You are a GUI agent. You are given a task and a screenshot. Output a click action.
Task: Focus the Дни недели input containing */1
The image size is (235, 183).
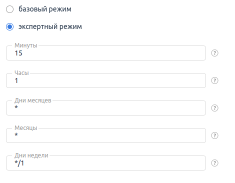(106, 163)
